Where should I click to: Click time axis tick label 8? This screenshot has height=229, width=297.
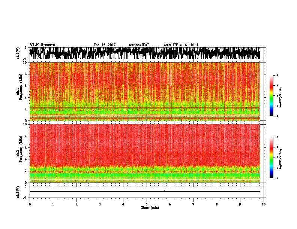click(x=217, y=204)
